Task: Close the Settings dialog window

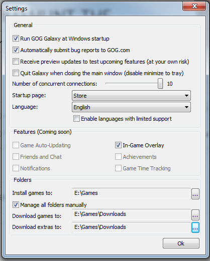Action: coord(194,6)
